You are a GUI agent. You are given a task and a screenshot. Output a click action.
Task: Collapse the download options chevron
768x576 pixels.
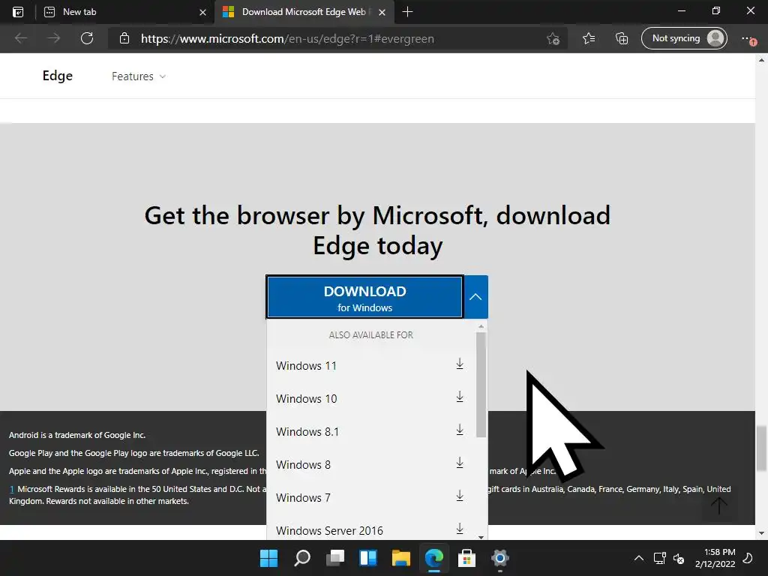coord(475,297)
